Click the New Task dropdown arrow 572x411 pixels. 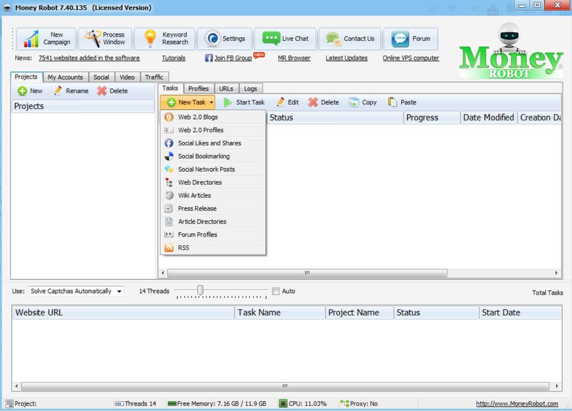[x=211, y=103]
